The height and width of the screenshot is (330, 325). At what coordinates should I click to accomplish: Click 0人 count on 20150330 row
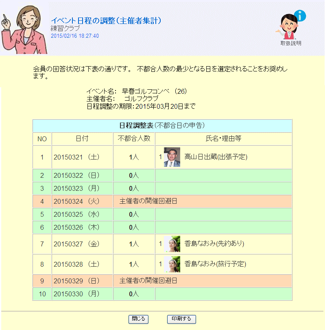[x=134, y=294]
